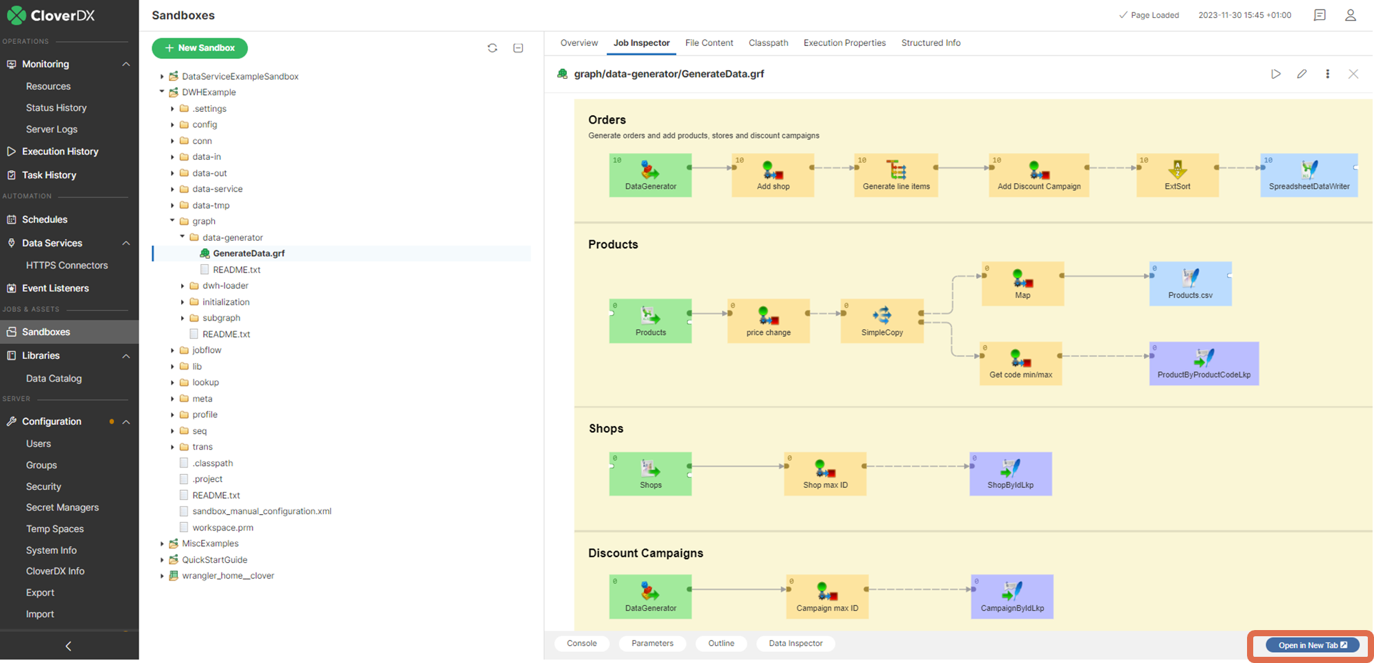The width and height of the screenshot is (1374, 663).
Task: Run the graph with play icon
Action: [x=1275, y=74]
